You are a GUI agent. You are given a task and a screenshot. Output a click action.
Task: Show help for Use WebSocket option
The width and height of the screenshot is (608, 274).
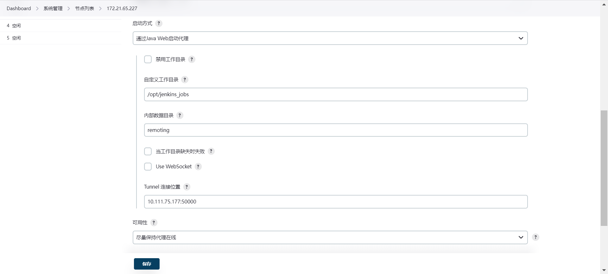coord(198,167)
